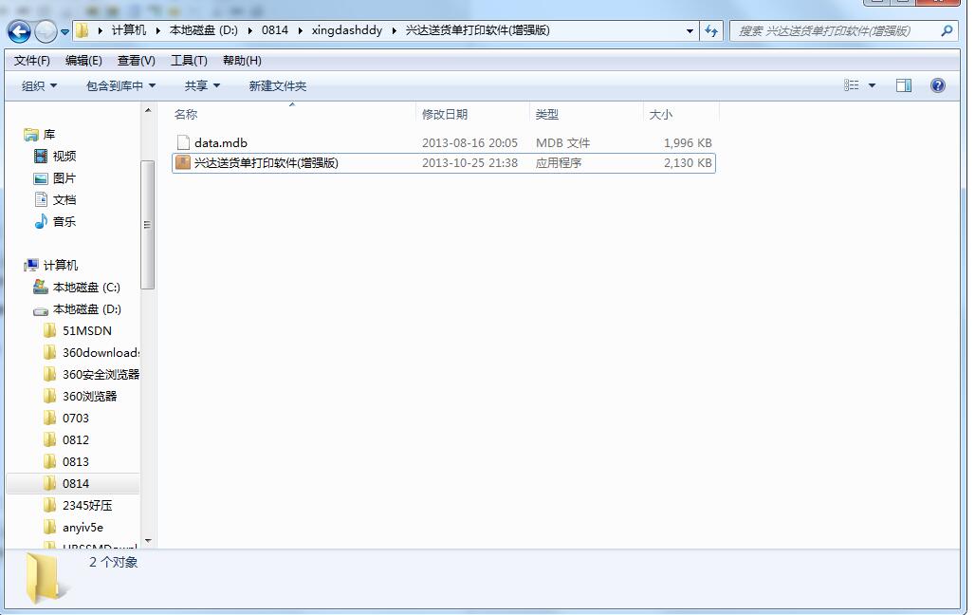The width and height of the screenshot is (975, 615).
Task: Click navigation pane scroll down arrow
Action: click(148, 541)
